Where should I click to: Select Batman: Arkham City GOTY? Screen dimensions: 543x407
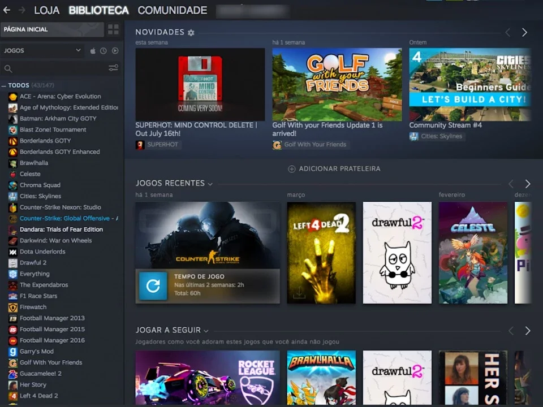(58, 119)
